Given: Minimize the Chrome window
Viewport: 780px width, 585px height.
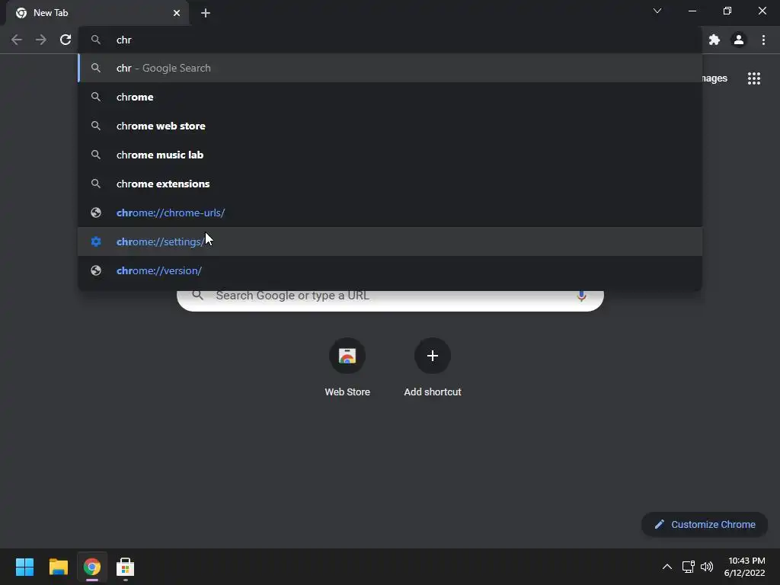Looking at the screenshot, I should pyautogui.click(x=692, y=11).
